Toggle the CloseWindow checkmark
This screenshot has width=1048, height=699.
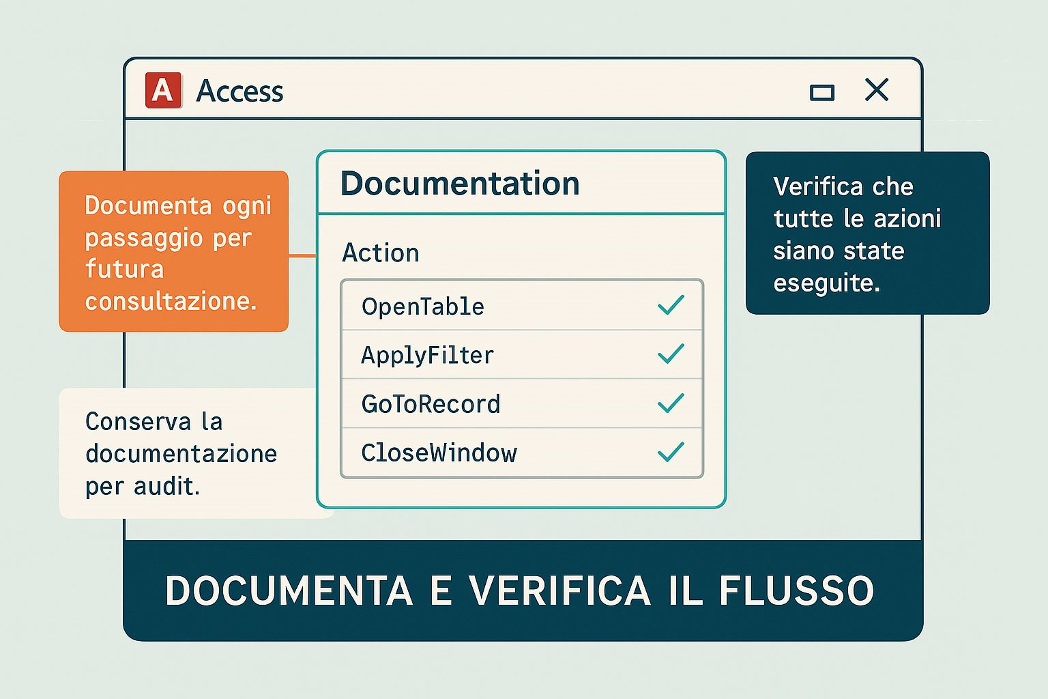click(671, 452)
